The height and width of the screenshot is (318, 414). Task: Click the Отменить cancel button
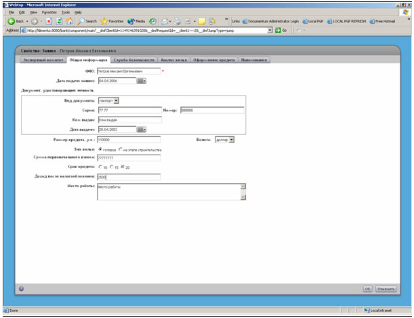tap(385, 288)
